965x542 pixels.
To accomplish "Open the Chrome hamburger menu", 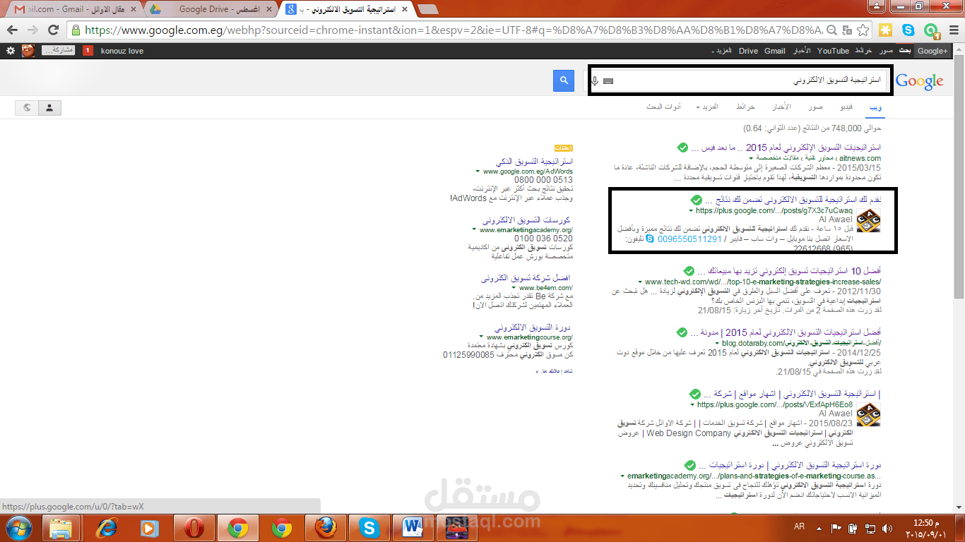I will point(953,30).
